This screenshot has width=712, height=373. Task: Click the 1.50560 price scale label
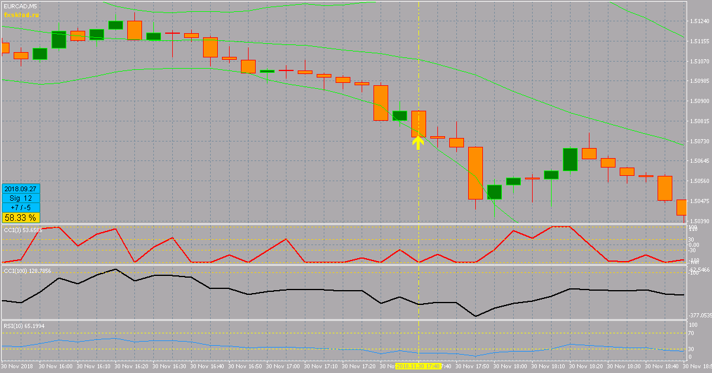click(x=699, y=181)
